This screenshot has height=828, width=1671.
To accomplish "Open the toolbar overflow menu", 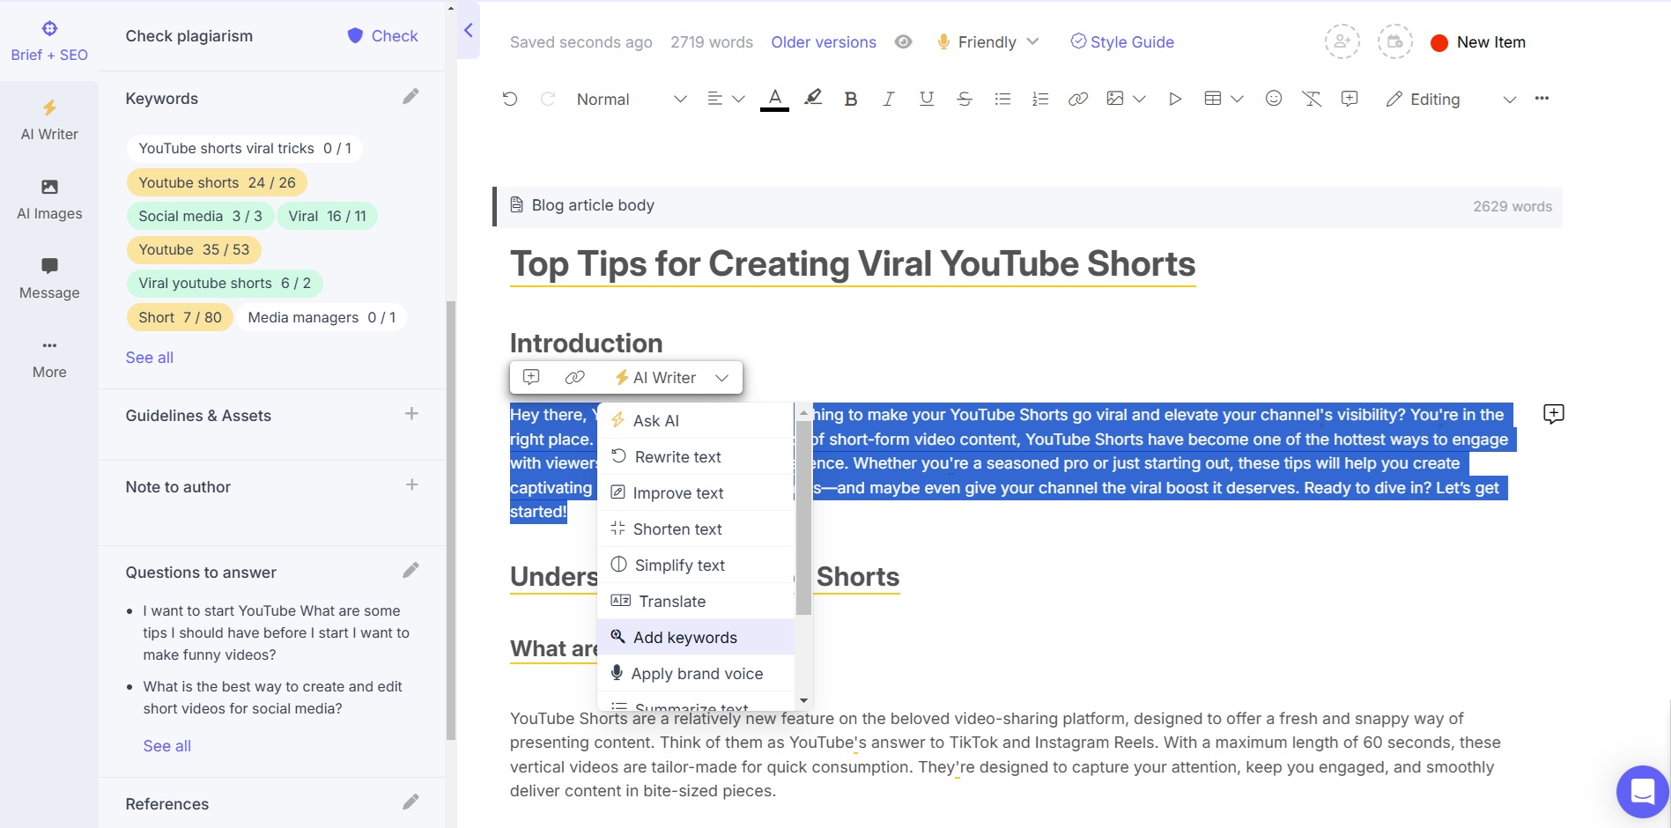I will coord(1542,98).
